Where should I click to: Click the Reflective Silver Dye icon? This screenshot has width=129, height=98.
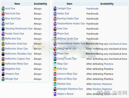pos(3,49)
